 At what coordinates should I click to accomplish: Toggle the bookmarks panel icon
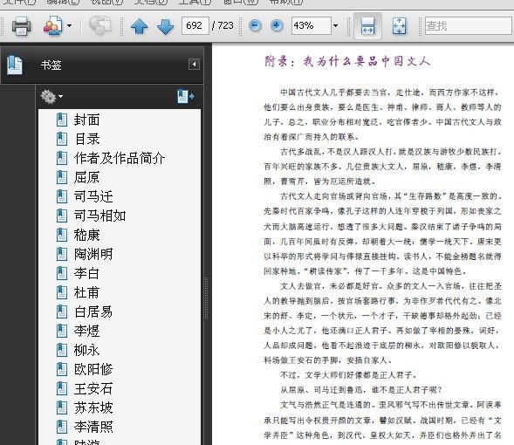pos(15,65)
